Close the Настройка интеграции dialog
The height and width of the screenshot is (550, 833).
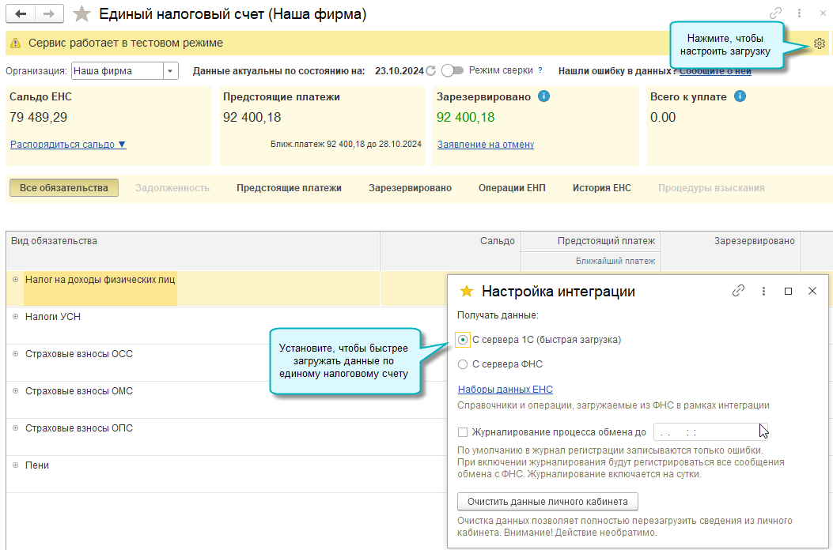coord(812,291)
